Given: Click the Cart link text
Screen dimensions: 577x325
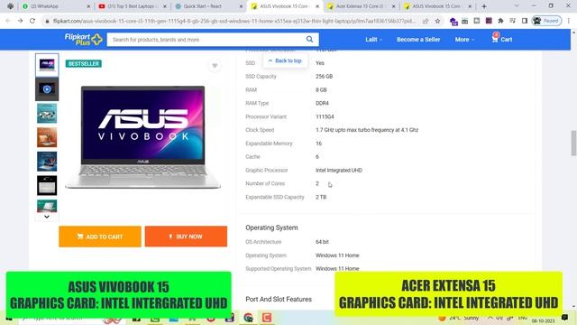Looking at the screenshot, I should tap(507, 40).
